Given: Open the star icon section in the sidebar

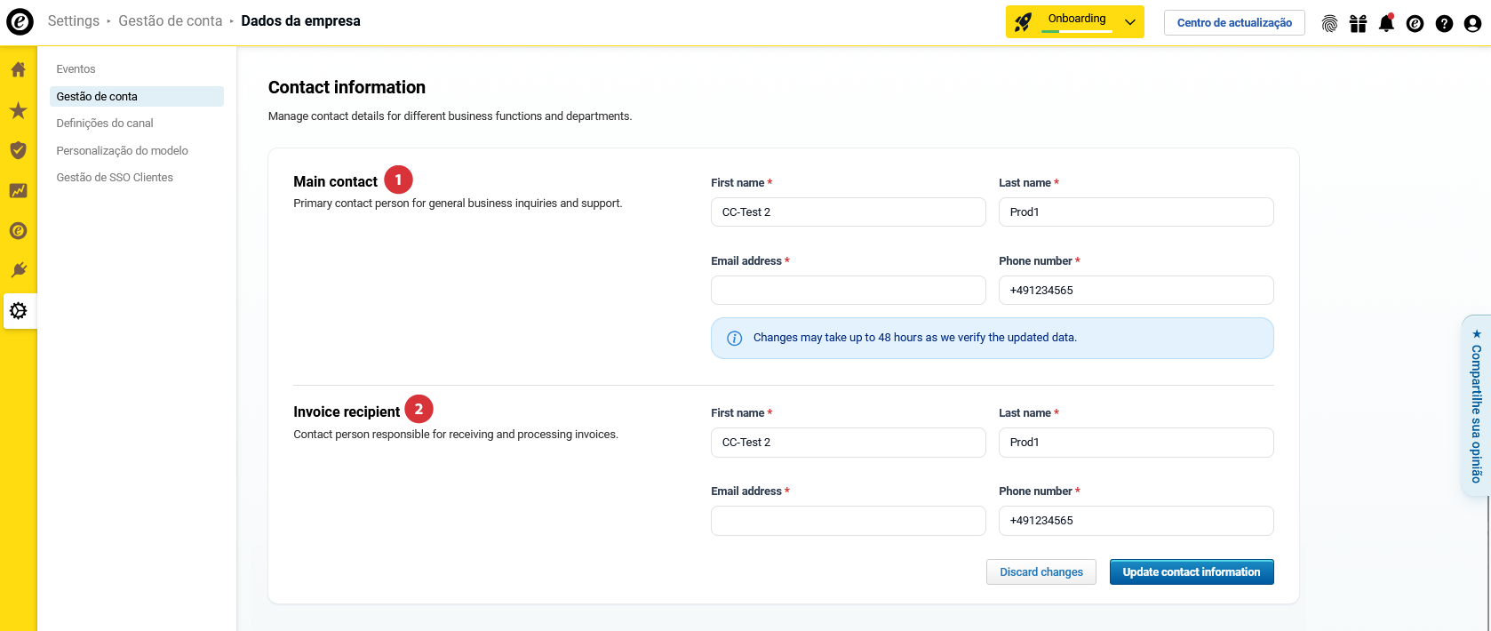Looking at the screenshot, I should [x=18, y=110].
